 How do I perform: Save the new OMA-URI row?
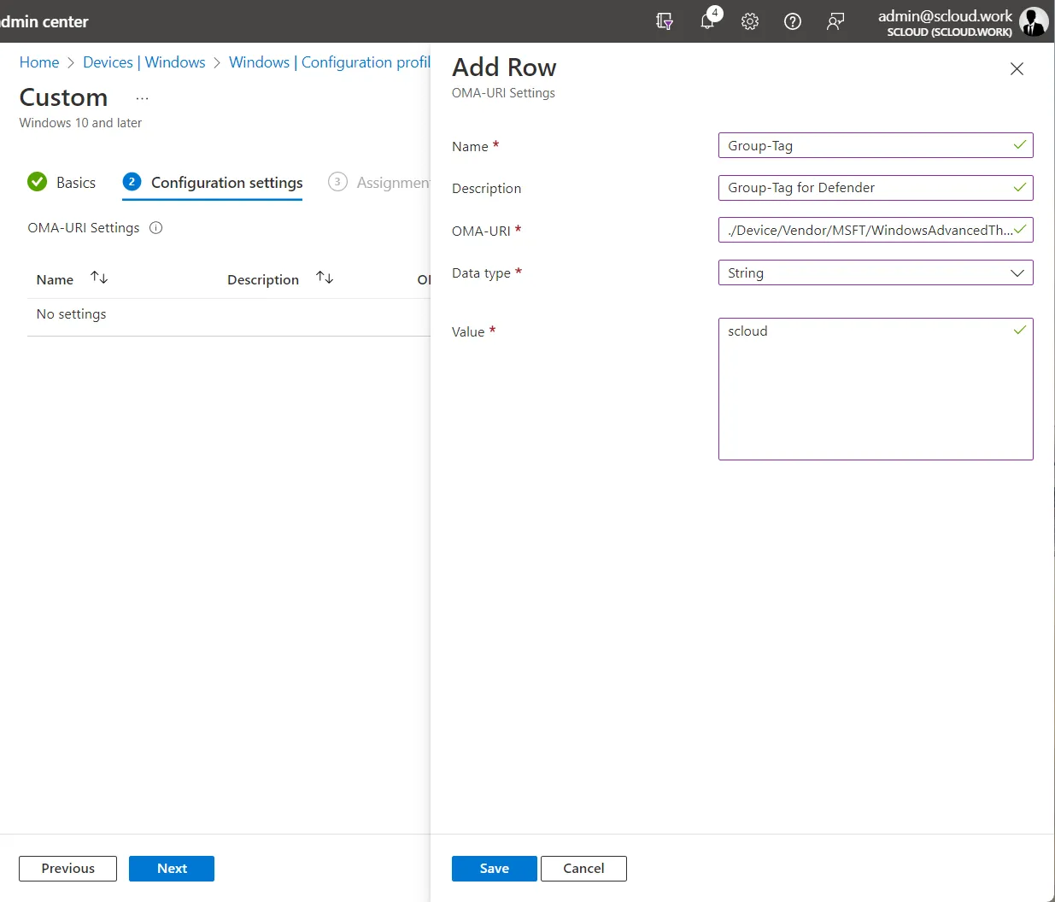coord(495,868)
